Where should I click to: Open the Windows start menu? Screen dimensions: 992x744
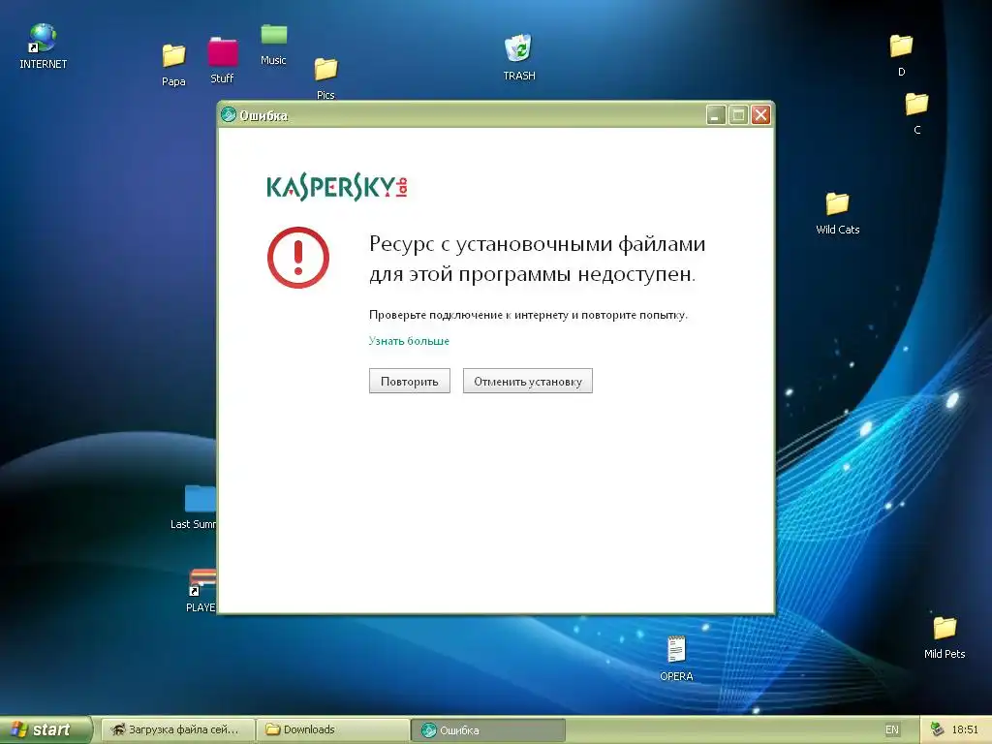[45, 729]
